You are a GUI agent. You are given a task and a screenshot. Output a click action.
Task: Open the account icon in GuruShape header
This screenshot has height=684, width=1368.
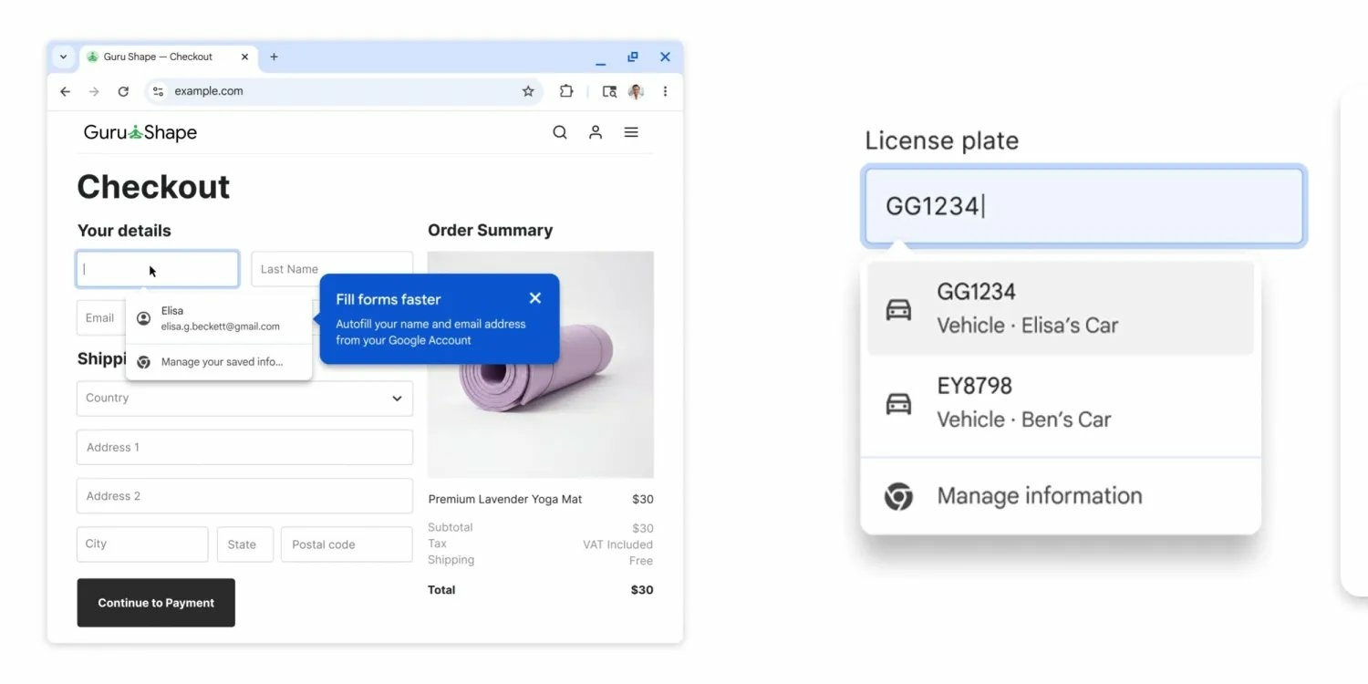point(596,132)
